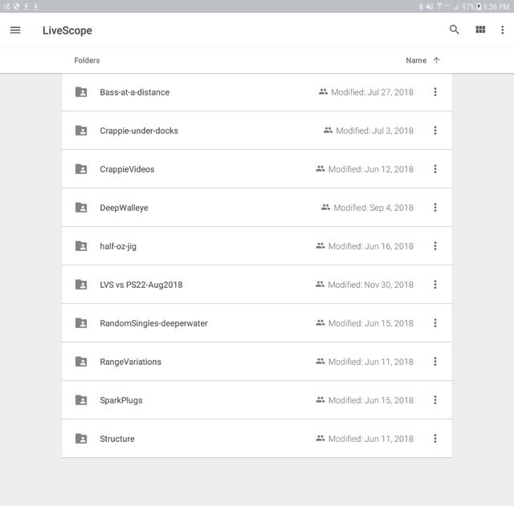Click 'Modified: Jul 27, 2018' date text
Viewport: 514px width, 506px height.
click(x=372, y=92)
